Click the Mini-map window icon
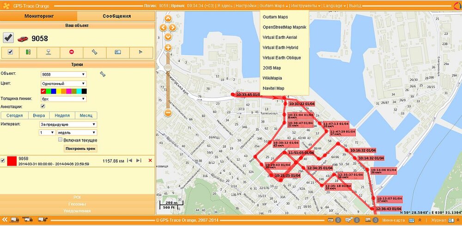Viewport: 462px width, 226px height. point(411,220)
